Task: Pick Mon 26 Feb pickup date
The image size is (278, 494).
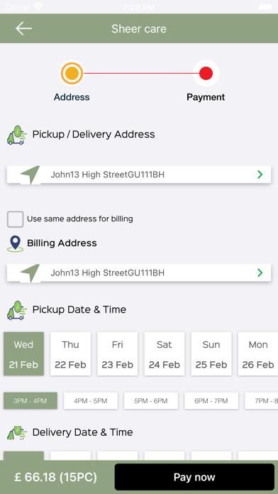Action: coord(258,353)
